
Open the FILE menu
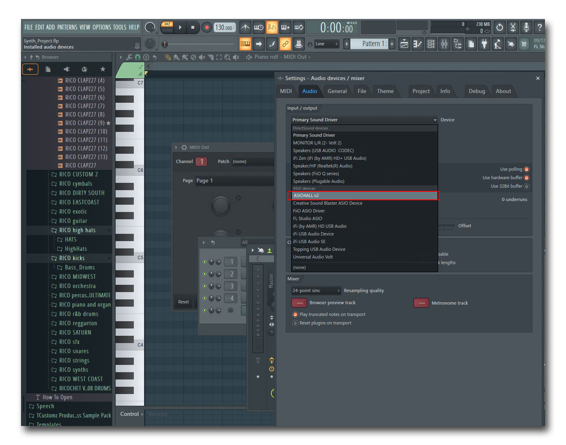point(28,27)
